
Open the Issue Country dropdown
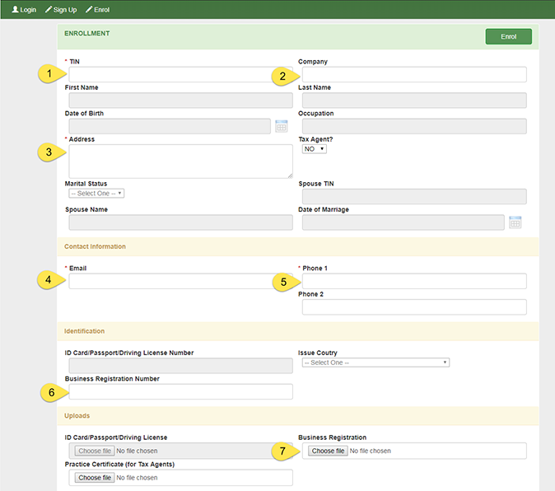(375, 362)
